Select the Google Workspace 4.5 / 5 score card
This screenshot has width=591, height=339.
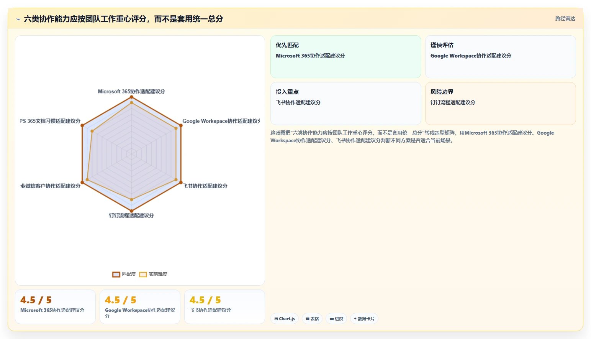pyautogui.click(x=140, y=307)
